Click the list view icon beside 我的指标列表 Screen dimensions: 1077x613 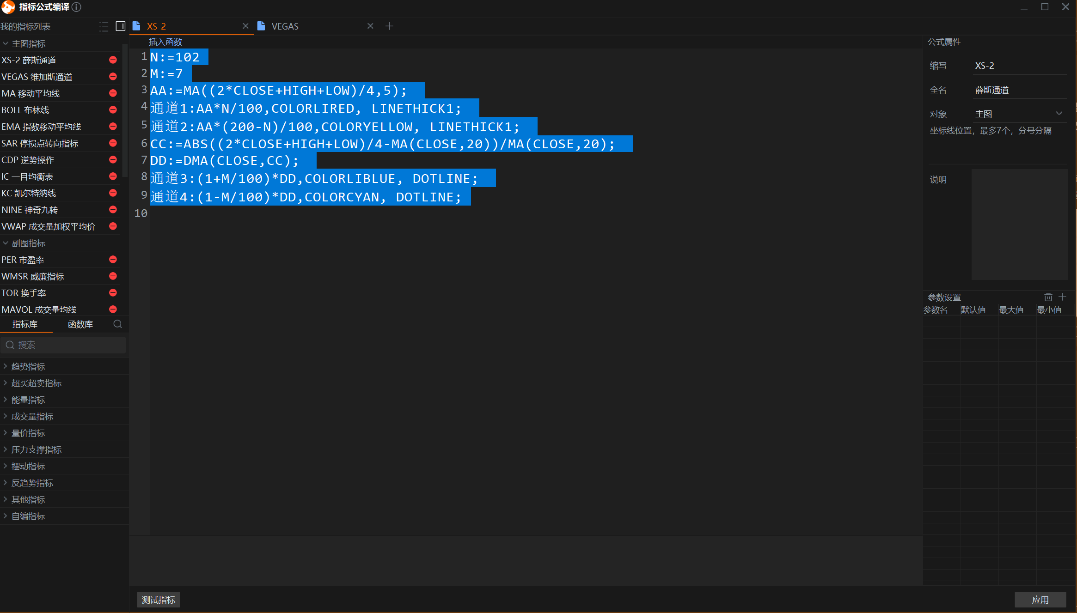pos(104,27)
